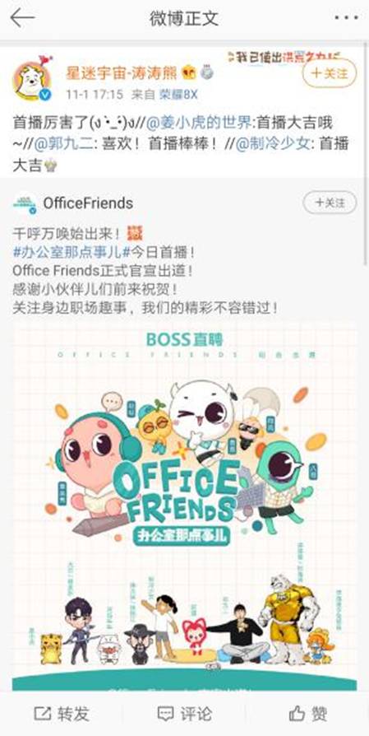Viewport: 369px width, 736px height.
Task: Tap the silver medal badge beside username
Action: coord(206,72)
